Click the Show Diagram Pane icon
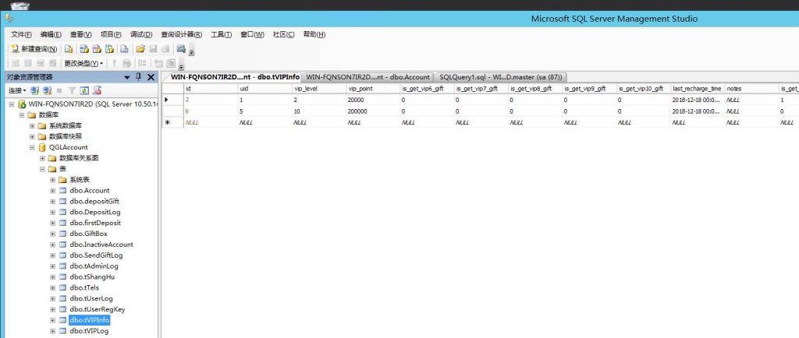This screenshot has width=799, height=338. [x=16, y=63]
